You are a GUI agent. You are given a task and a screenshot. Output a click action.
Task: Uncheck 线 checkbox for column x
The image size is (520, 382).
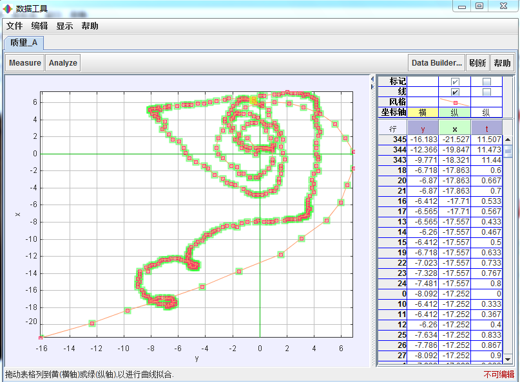pyautogui.click(x=455, y=92)
